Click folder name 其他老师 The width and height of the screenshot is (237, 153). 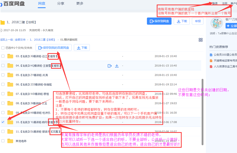pyautogui.click(x=21, y=141)
